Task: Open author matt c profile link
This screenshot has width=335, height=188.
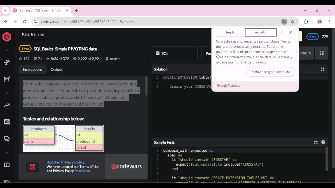Action: (x=113, y=59)
